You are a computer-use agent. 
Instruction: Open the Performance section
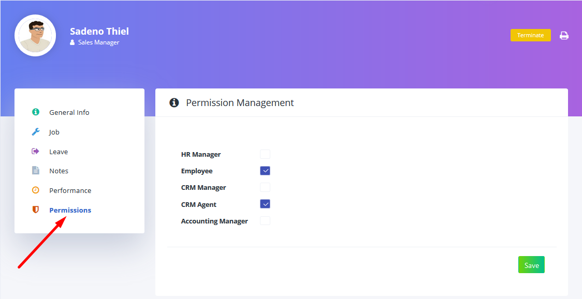70,190
